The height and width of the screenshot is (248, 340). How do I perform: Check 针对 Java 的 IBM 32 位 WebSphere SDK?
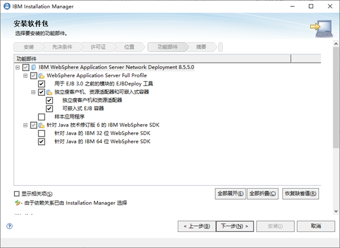tap(41, 133)
